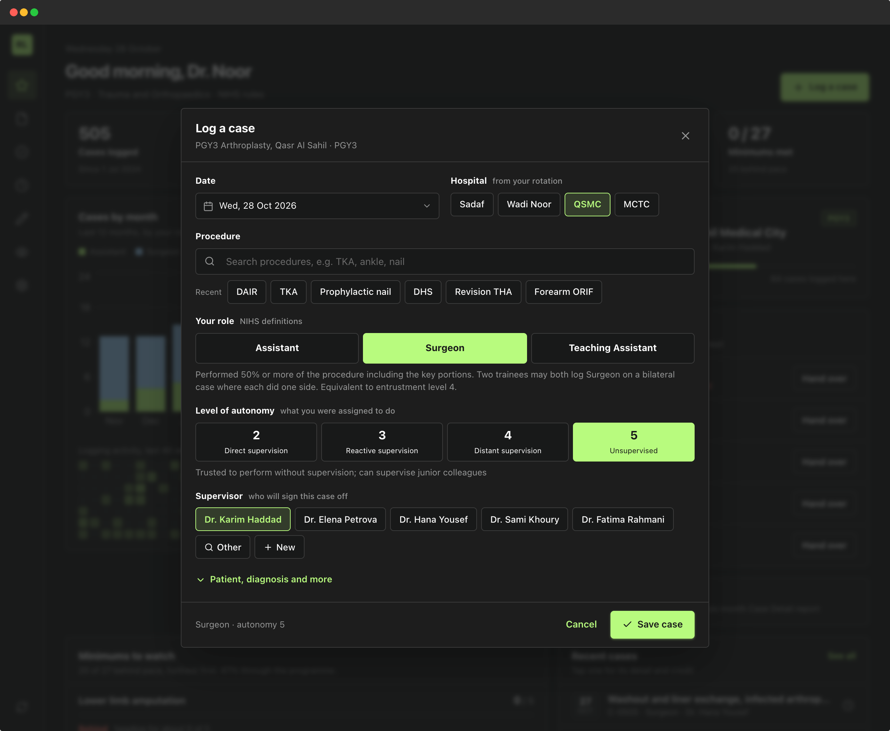The image size is (890, 731).
Task: Open the Wed, 28 Oct 2026 date picker
Action: coord(317,206)
